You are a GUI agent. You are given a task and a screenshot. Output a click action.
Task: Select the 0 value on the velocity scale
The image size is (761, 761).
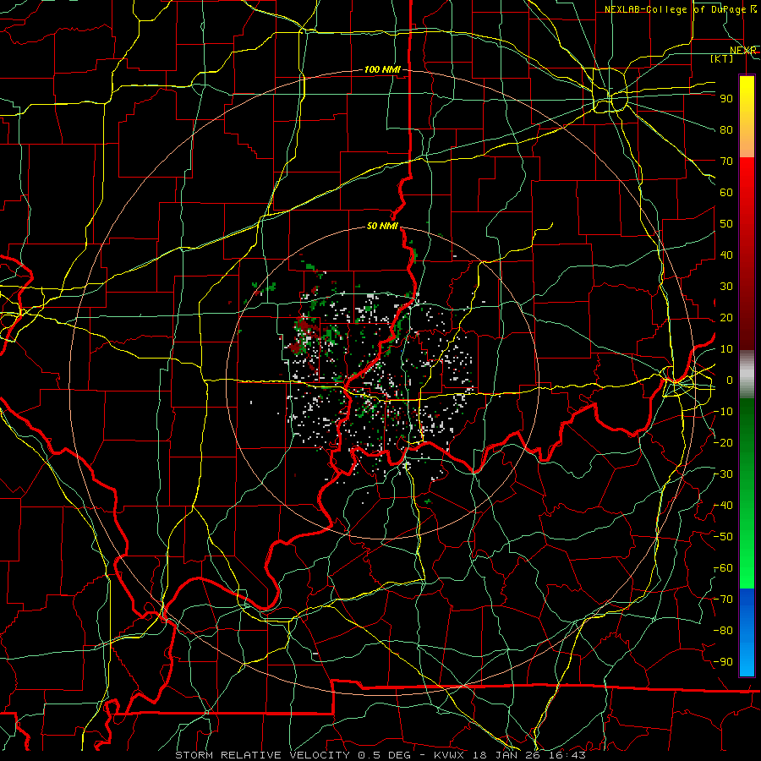tap(730, 380)
